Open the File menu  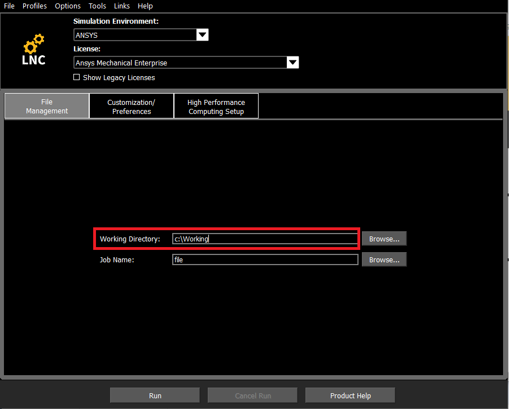click(x=9, y=6)
